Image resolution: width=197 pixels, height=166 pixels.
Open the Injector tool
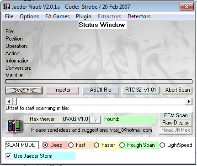[62, 90]
